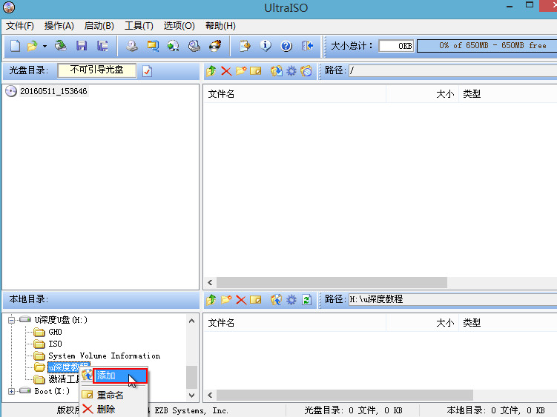Click the red X delete in local toolbar

tap(241, 300)
